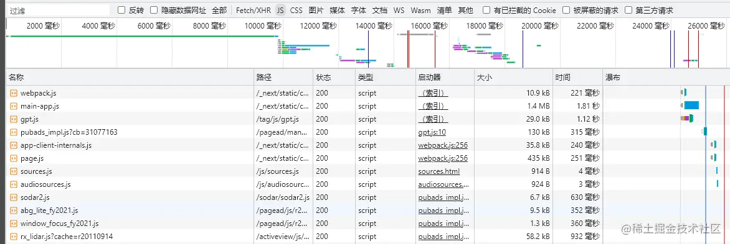This screenshot has width=730, height=244.
Task: Click the file icon for rx_lidar.js?cache=r20110914
Action: click(14, 236)
